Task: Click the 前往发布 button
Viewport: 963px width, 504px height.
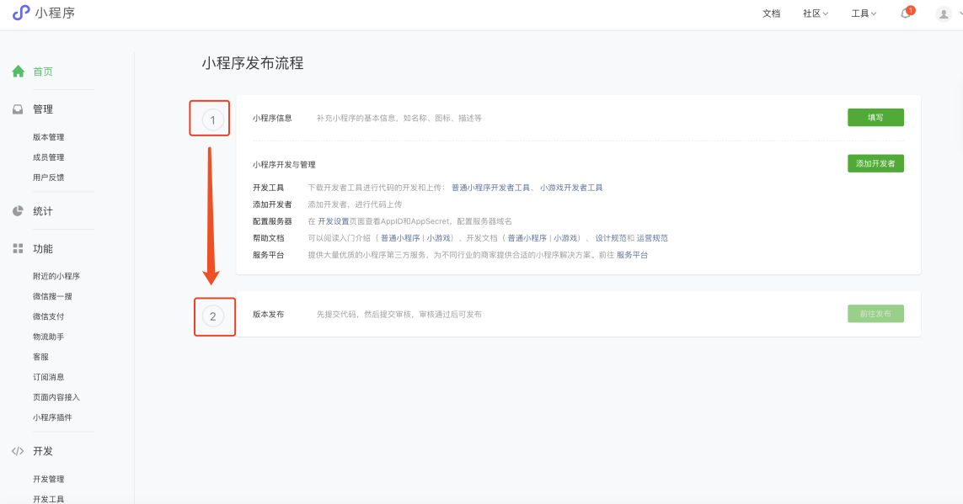Action: pyautogui.click(x=875, y=314)
